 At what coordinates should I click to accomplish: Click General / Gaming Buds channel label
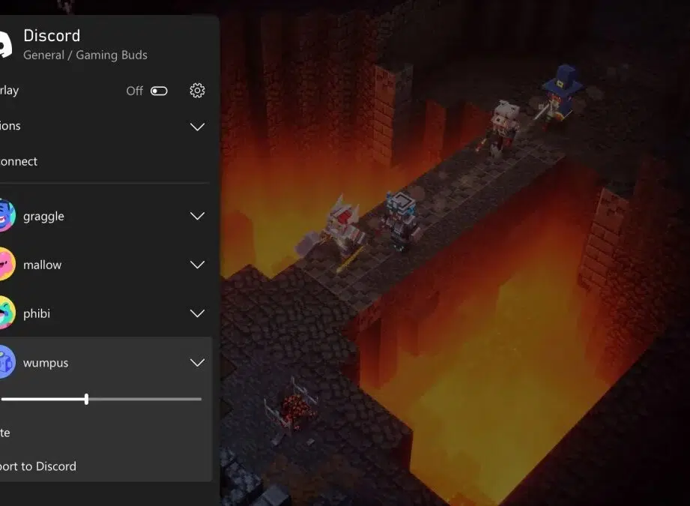coord(85,55)
